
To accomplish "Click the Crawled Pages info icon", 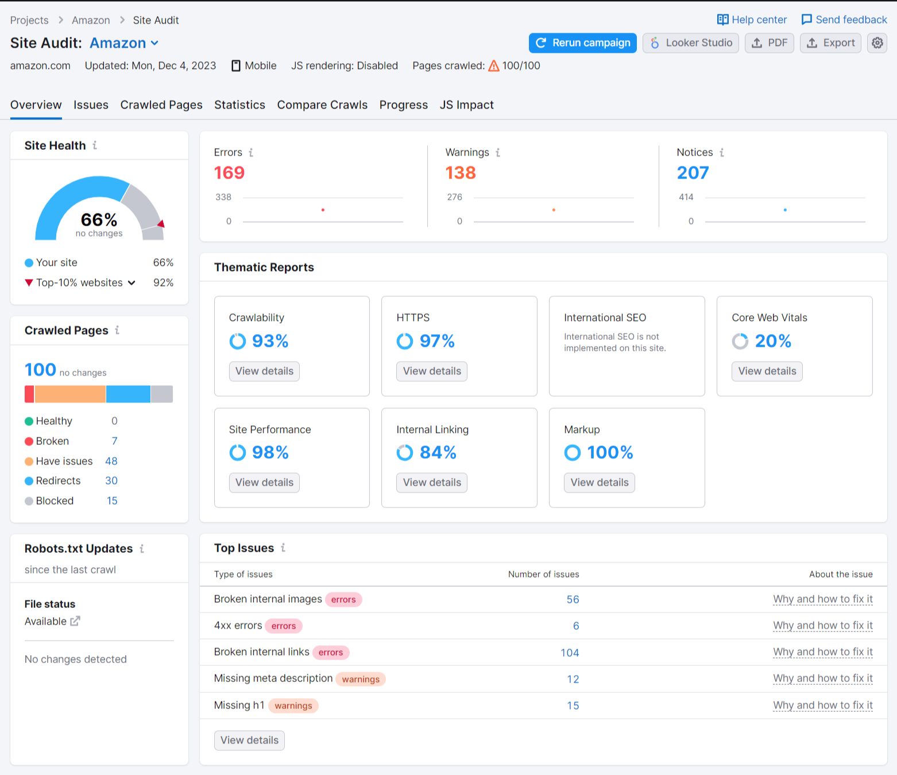I will (x=117, y=330).
